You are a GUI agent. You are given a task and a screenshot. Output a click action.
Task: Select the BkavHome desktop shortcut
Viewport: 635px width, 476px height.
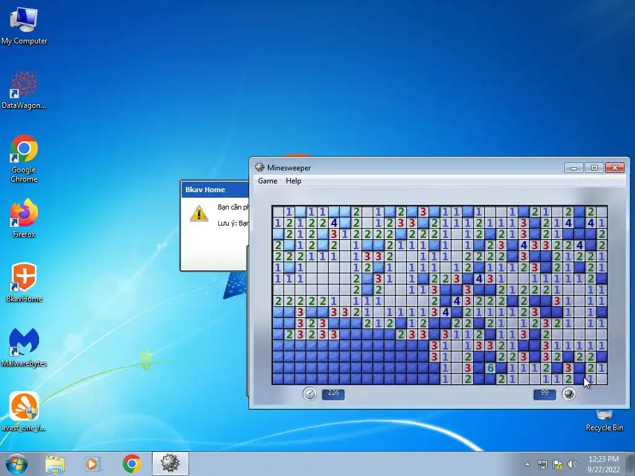(x=24, y=283)
